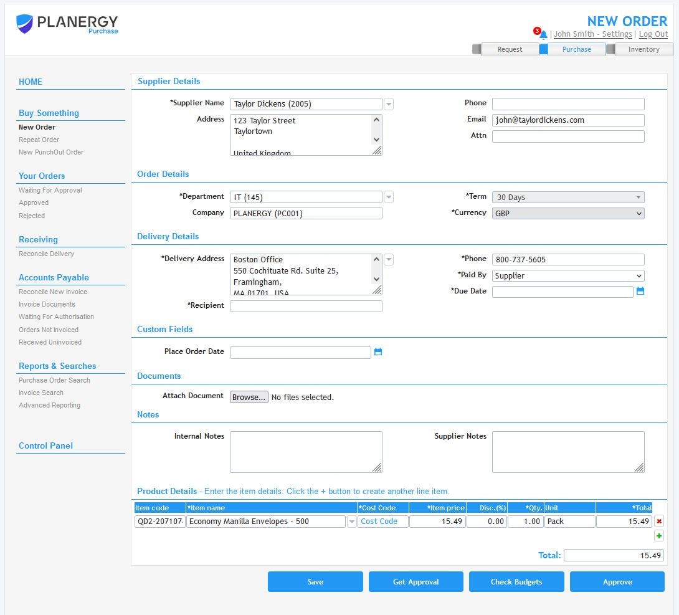Open Delivery Address dropdown arrow
The width and height of the screenshot is (679, 615).
click(x=389, y=260)
